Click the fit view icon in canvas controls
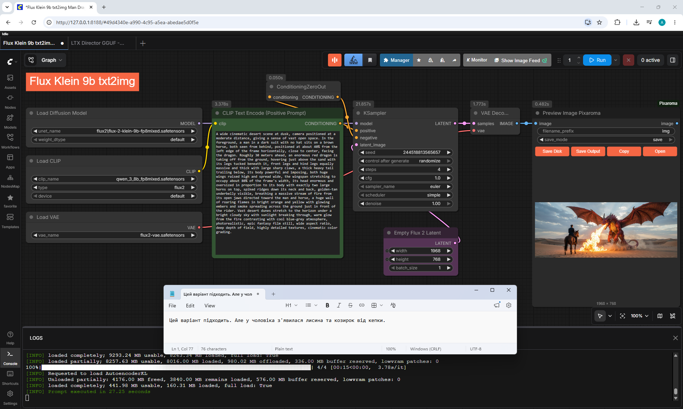The image size is (683, 409). point(623,316)
